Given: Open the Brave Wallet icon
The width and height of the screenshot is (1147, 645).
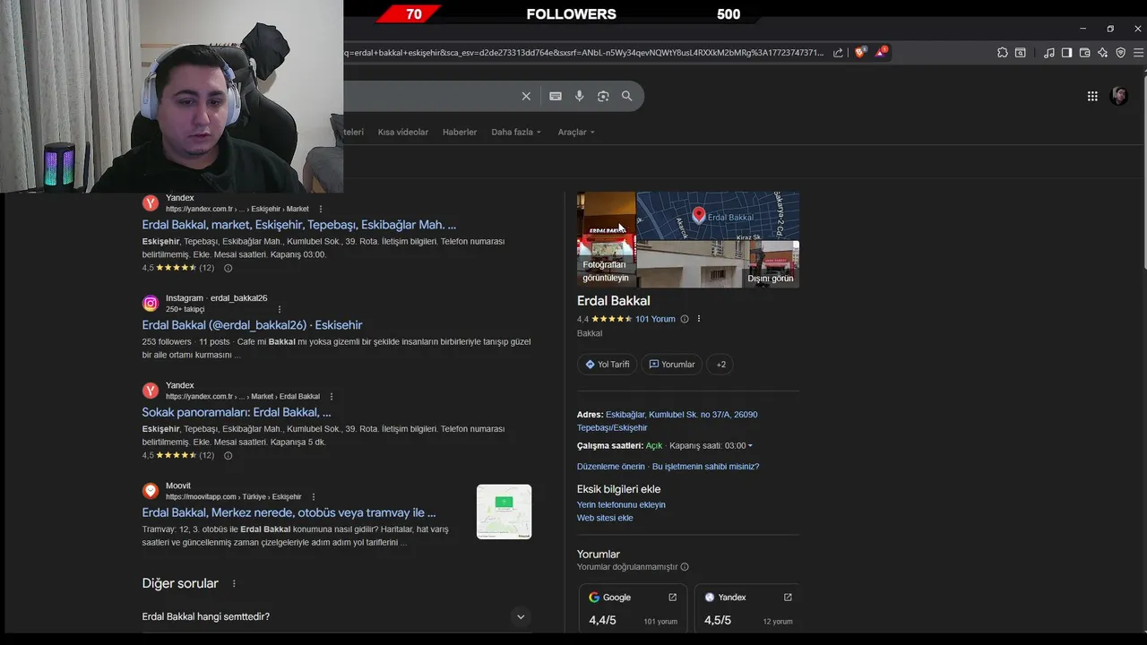Looking at the screenshot, I should coord(1084,53).
